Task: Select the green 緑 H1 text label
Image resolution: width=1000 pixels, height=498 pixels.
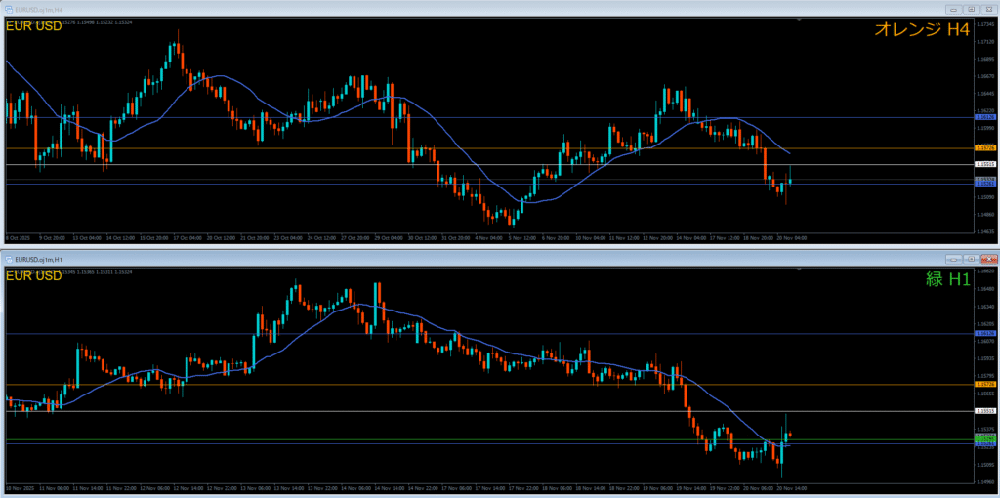Action: [947, 279]
